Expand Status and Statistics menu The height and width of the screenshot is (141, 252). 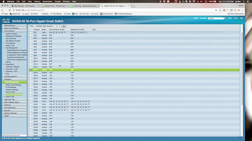pyautogui.click(x=11, y=28)
